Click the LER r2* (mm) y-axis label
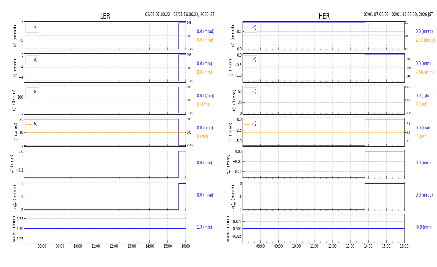 (x=15, y=68)
